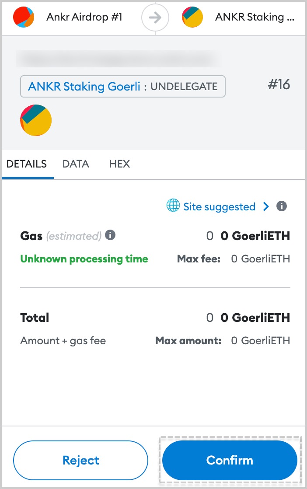This screenshot has height=489, width=307.
Task: Click the ANKR Staking recipient avatar in header
Action: (192, 17)
